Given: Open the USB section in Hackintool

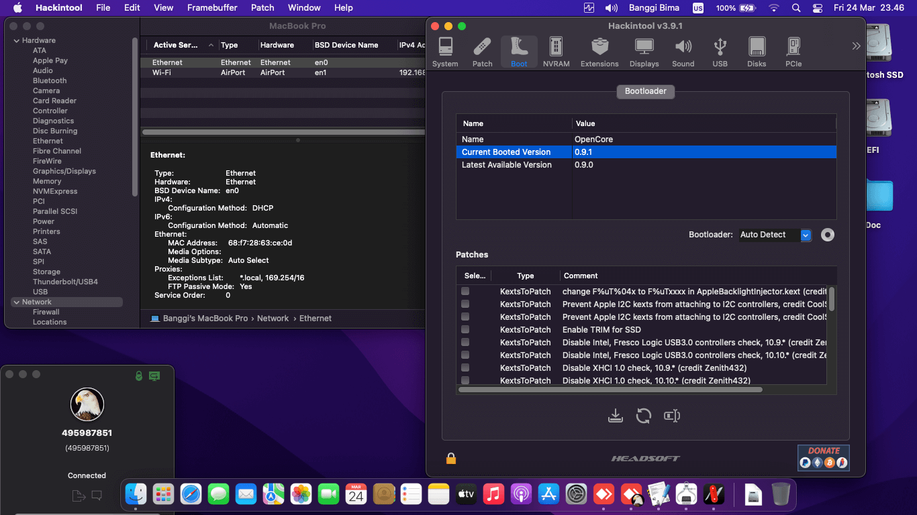Looking at the screenshot, I should pos(720,52).
